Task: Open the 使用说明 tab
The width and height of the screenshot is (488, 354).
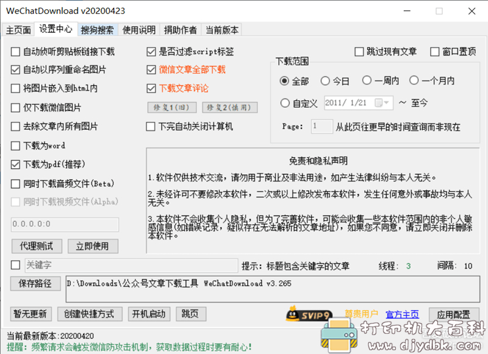Action: (x=139, y=30)
